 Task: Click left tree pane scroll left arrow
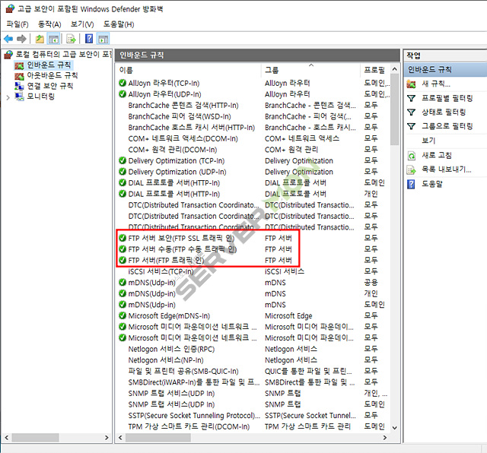[x=7, y=438]
